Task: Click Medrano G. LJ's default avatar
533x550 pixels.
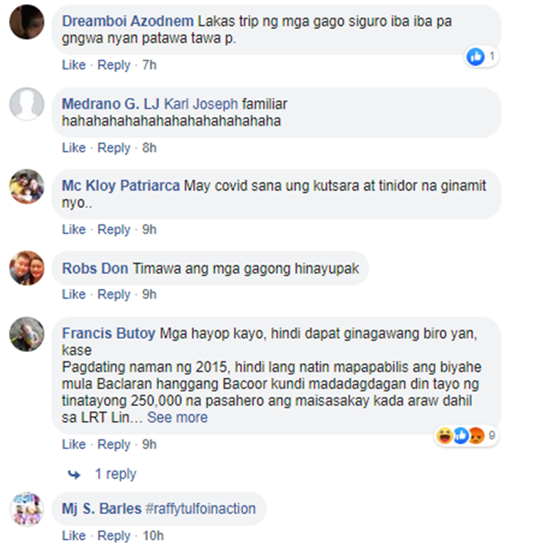Action: 27,104
